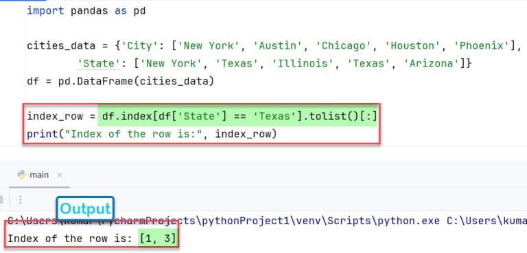Click 'Houston' in the City list
Image resolution: width=527 pixels, height=253 pixels.
click(412, 46)
